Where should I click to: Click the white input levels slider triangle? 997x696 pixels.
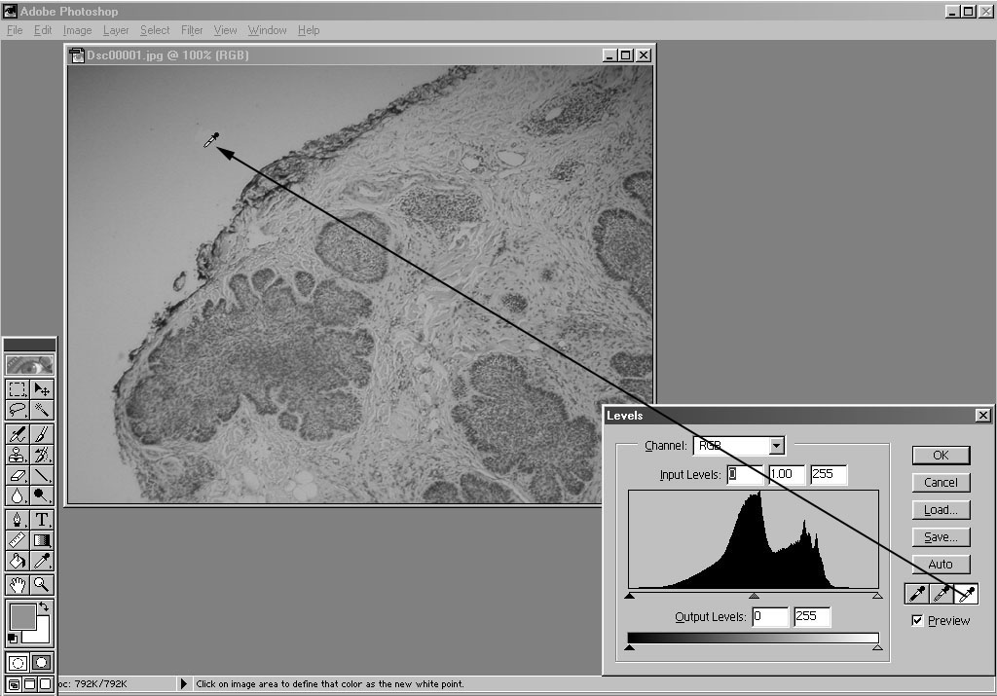[877, 596]
